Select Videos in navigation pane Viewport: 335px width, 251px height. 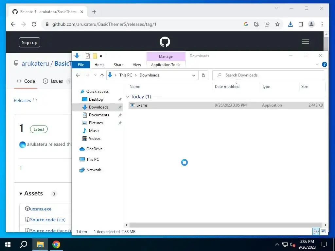[95, 139]
